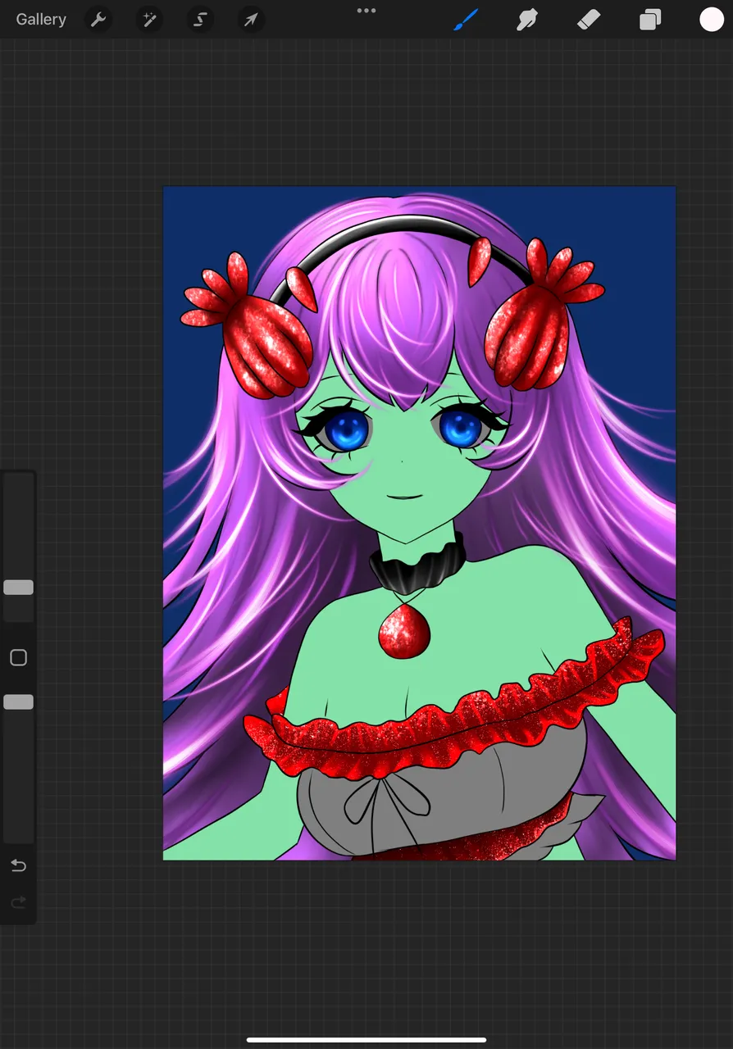Tap the square modify button on sidebar
Image resolution: width=733 pixels, height=1049 pixels.
[18, 657]
